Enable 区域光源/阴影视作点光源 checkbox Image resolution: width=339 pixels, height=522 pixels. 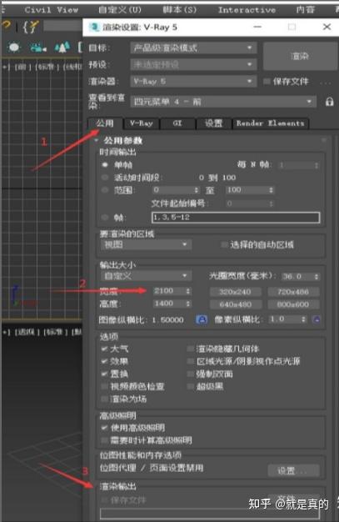click(190, 361)
